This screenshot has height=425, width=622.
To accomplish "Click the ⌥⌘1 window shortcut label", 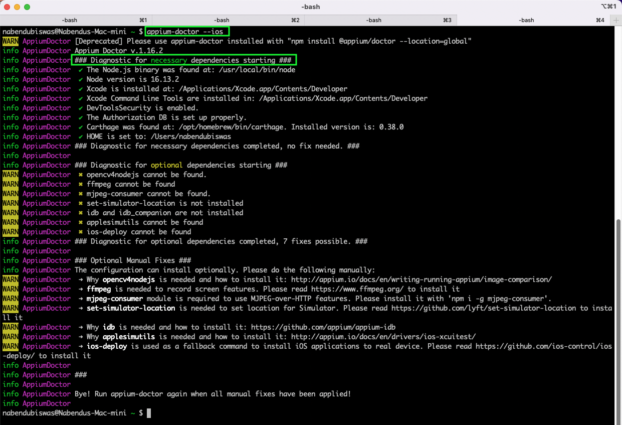I will 608,7.
